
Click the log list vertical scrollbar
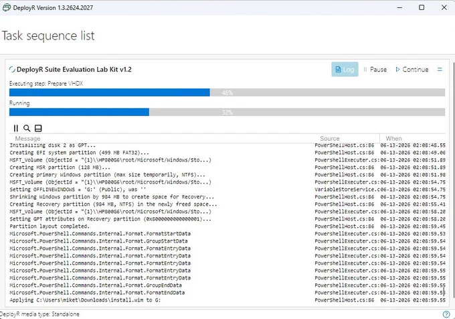click(x=444, y=291)
